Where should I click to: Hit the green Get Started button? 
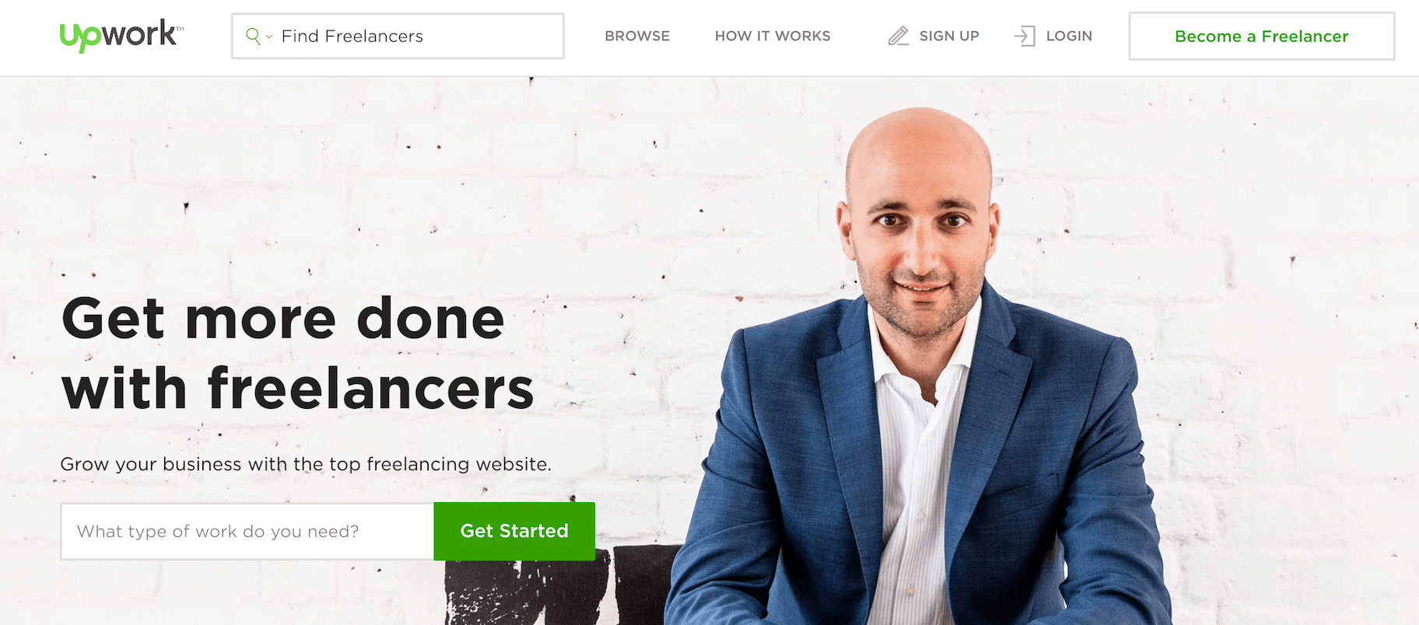[x=514, y=531]
